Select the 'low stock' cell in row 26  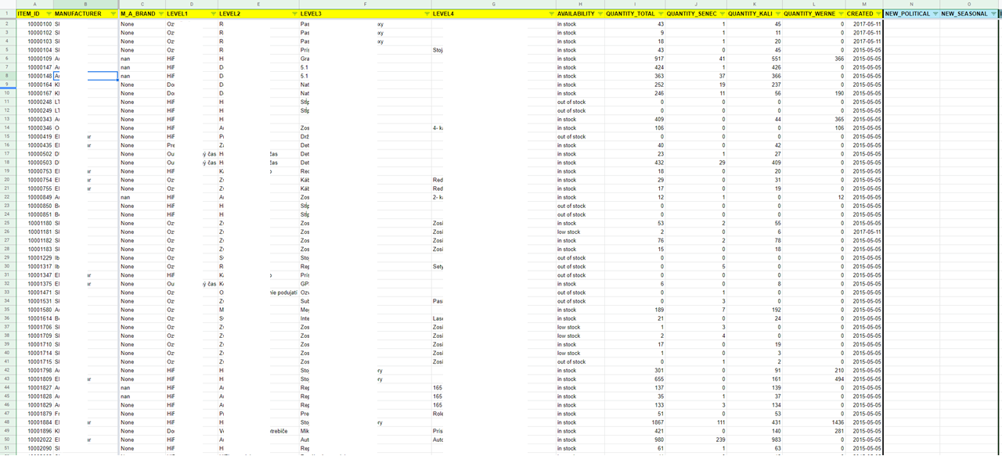tap(581, 232)
